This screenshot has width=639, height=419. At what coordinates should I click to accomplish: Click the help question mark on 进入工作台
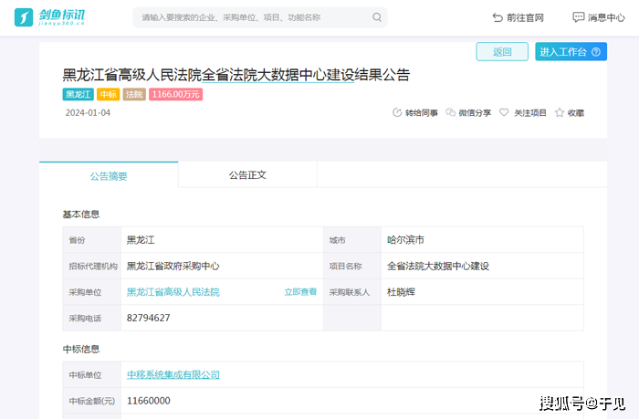[x=596, y=52]
